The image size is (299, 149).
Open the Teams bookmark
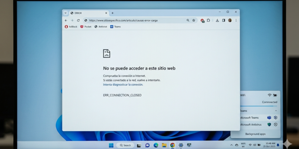tap(115, 27)
